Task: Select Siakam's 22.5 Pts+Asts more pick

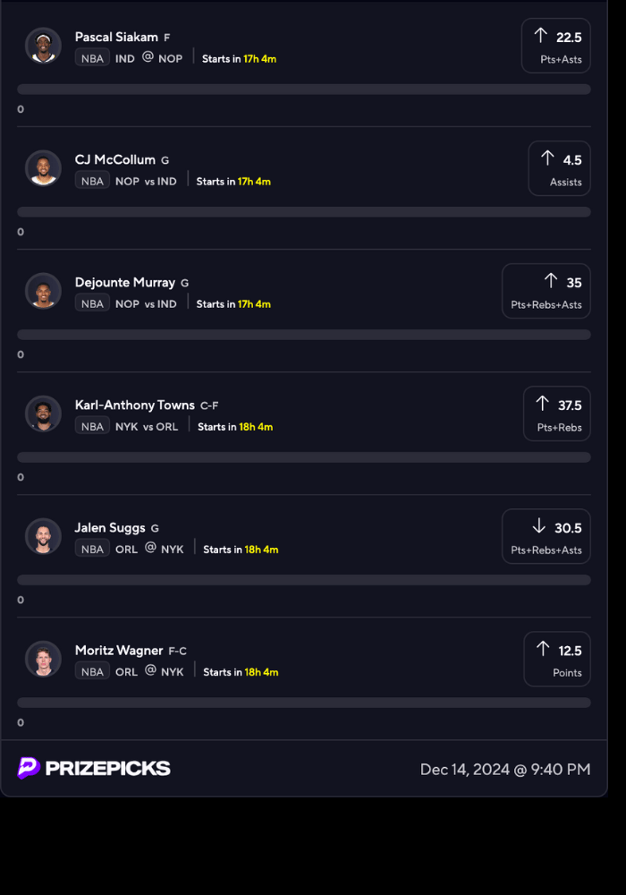Action: click(555, 46)
